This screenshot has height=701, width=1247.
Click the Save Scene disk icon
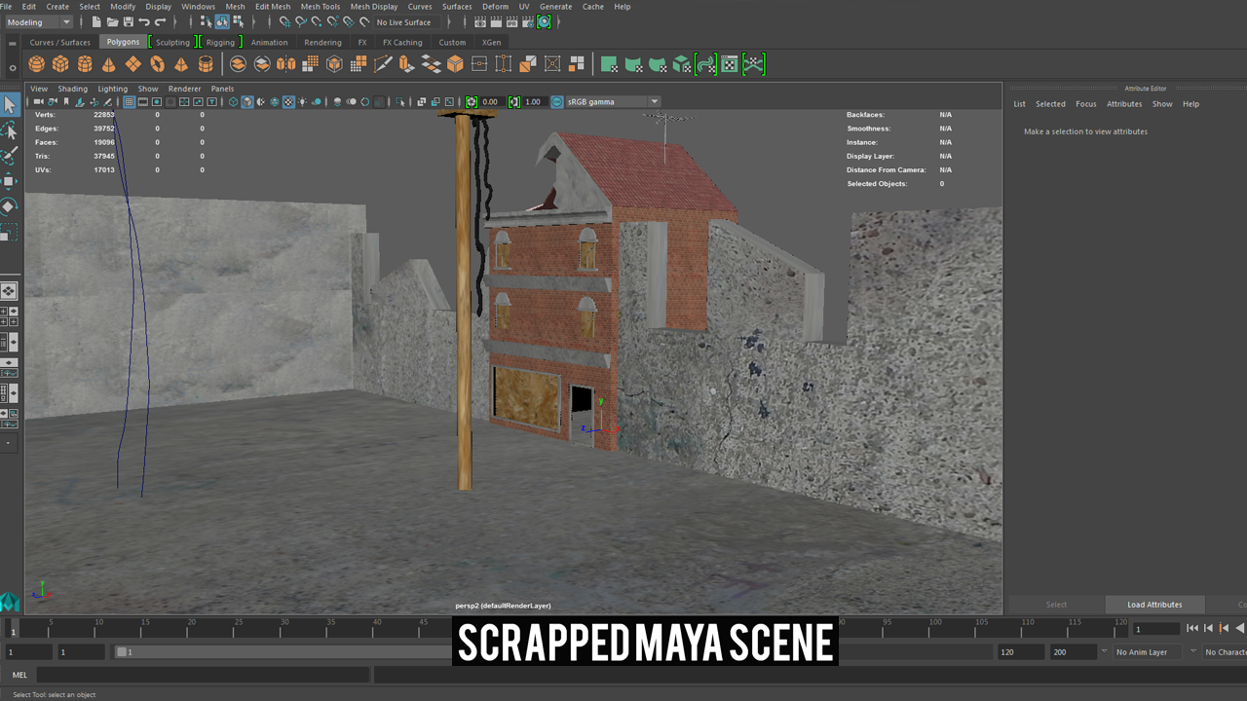tap(129, 21)
